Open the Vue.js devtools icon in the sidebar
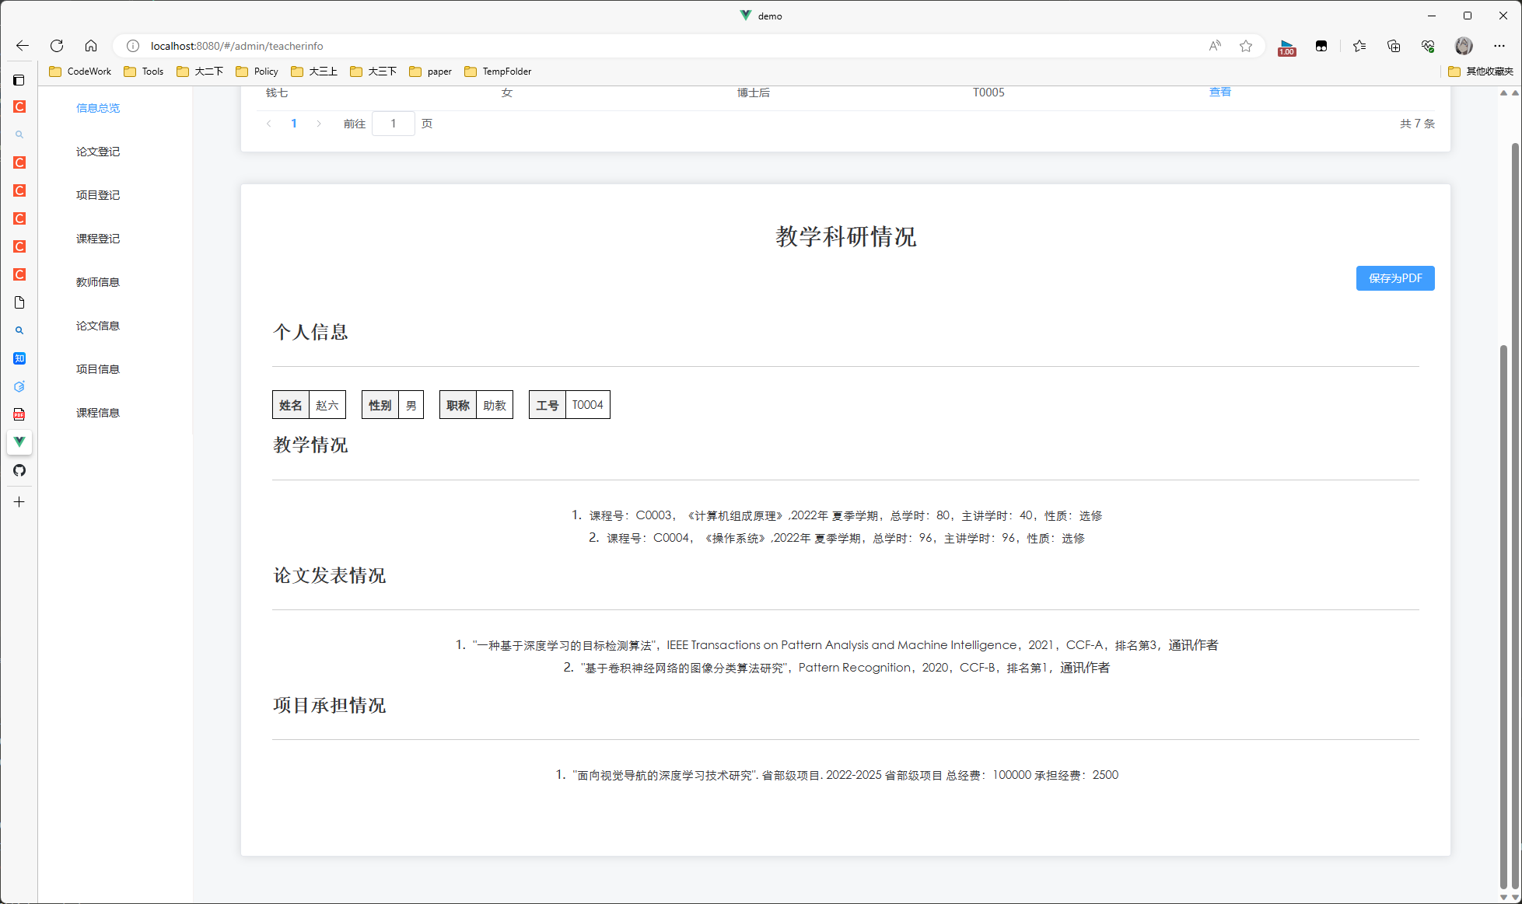1522x904 pixels. (19, 442)
